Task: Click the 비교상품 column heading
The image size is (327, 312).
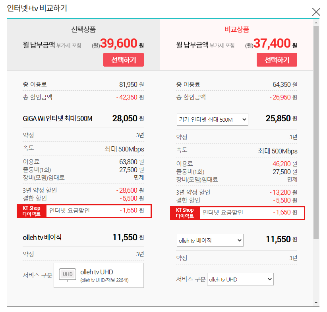Action: pos(237,30)
